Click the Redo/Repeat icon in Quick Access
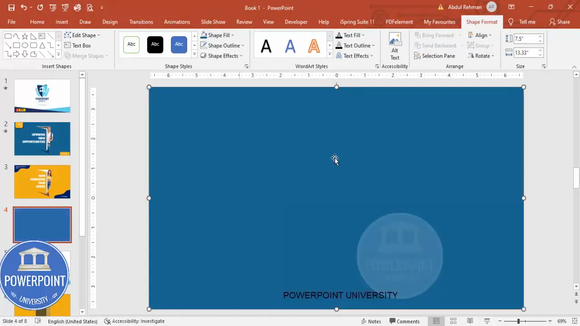The width and height of the screenshot is (580, 326). 40,8
